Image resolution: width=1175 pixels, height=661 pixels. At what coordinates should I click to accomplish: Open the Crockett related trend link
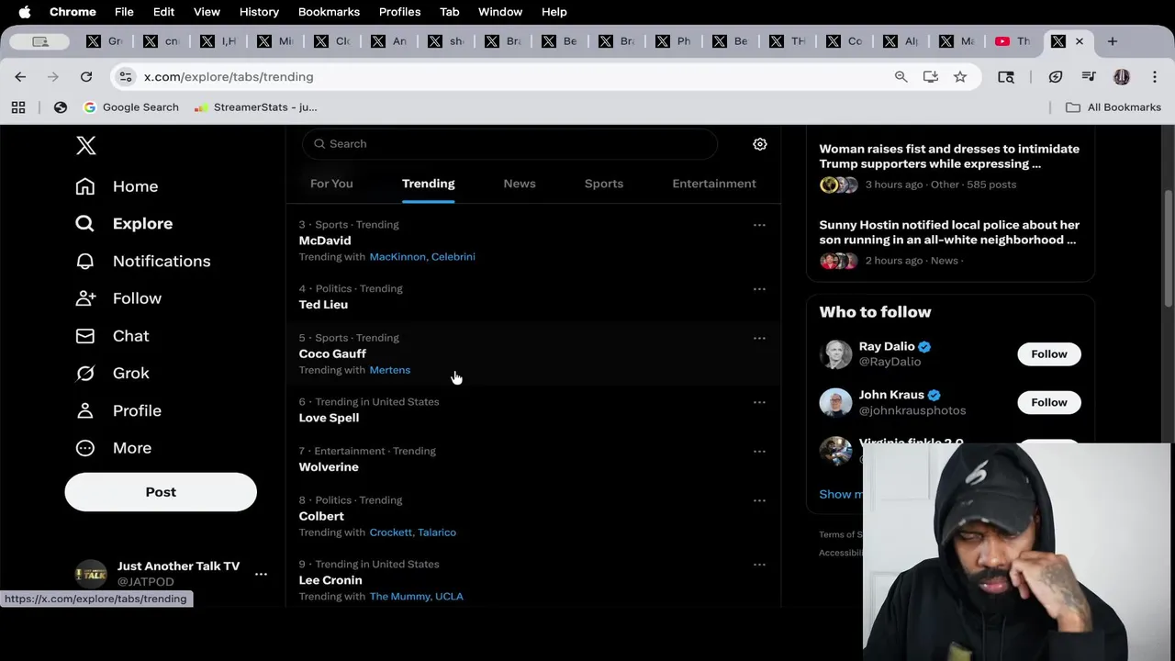click(390, 532)
